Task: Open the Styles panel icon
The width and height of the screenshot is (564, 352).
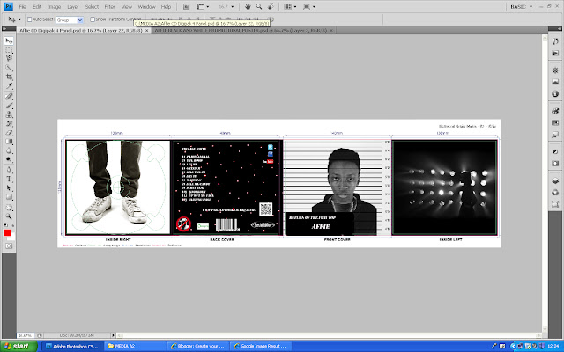Action: 555,135
